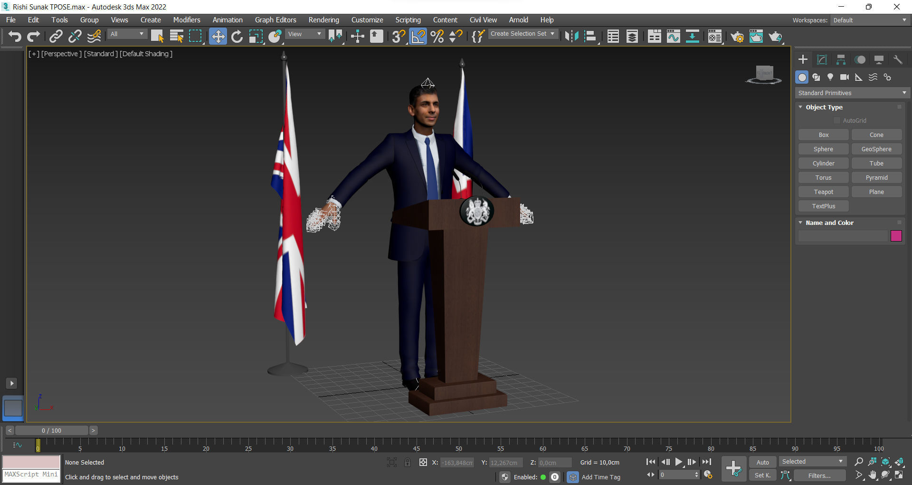The width and height of the screenshot is (912, 485).
Task: Play the animation
Action: pos(678,462)
